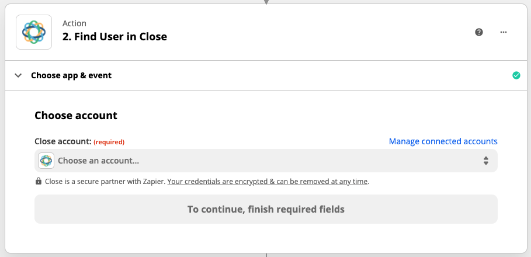Click the large Close app logo

[34, 32]
